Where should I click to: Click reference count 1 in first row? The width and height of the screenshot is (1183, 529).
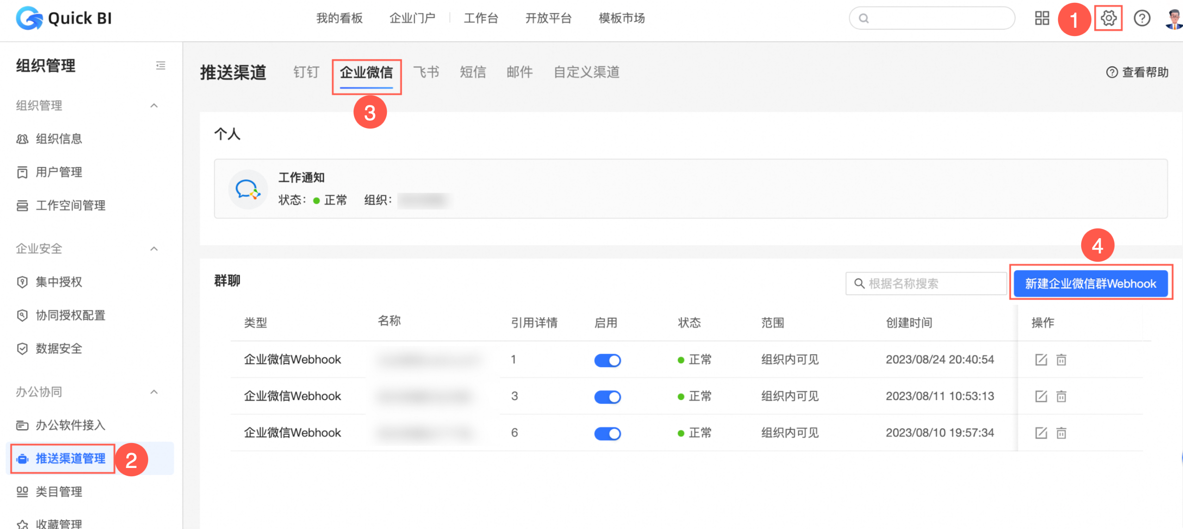coord(513,359)
